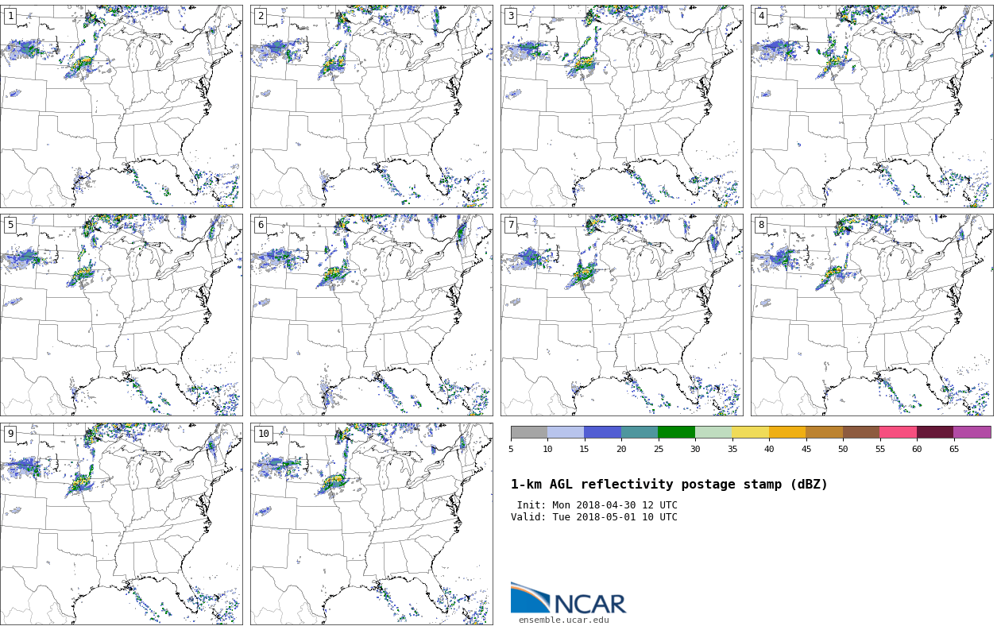Screen dimensions: 1001x626
Task: Select the gray 5–10 dBZ swatch
Action: point(529,432)
